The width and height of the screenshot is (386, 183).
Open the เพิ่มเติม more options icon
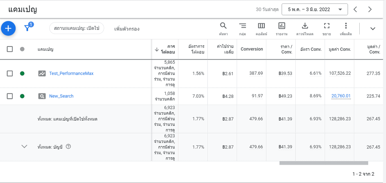(x=346, y=26)
